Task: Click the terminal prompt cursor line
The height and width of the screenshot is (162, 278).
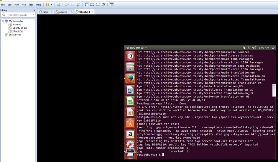Action: click(x=150, y=155)
